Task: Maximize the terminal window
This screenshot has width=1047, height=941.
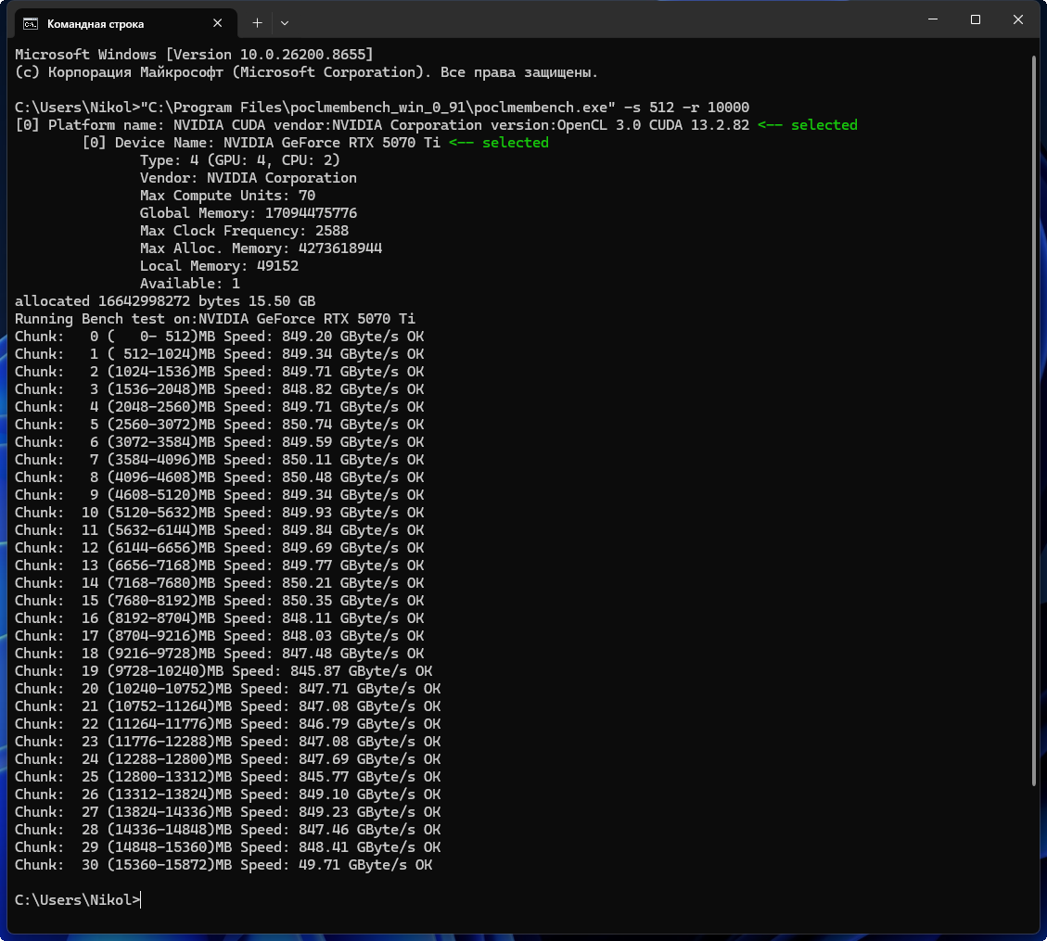Action: tap(975, 19)
